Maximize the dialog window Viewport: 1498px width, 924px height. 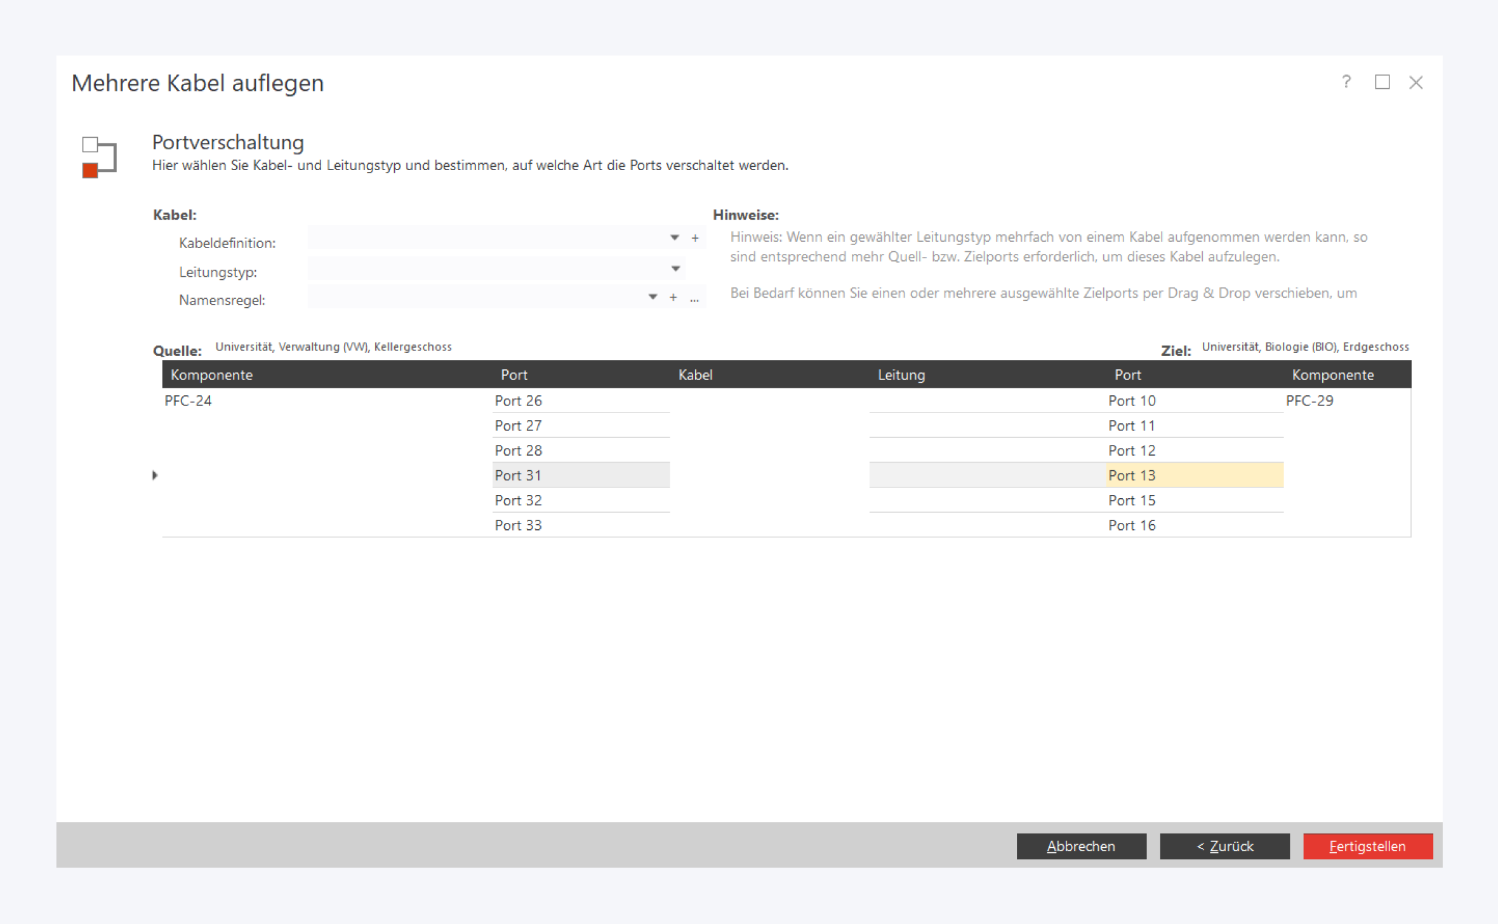tap(1382, 82)
